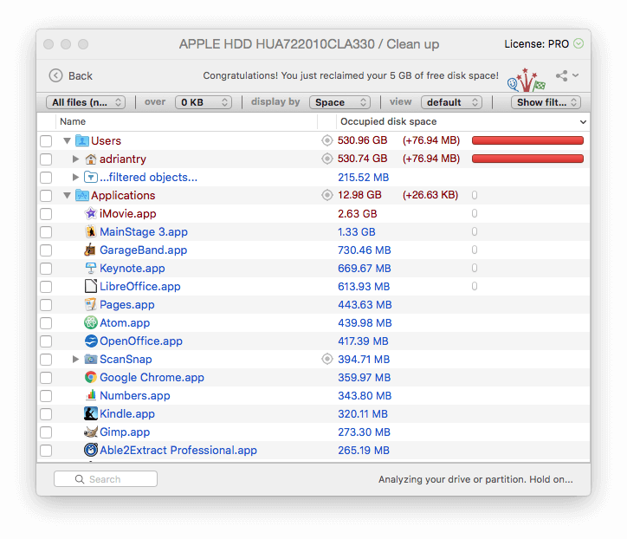Click the Gimp app icon
627x539 pixels.
[x=91, y=432]
